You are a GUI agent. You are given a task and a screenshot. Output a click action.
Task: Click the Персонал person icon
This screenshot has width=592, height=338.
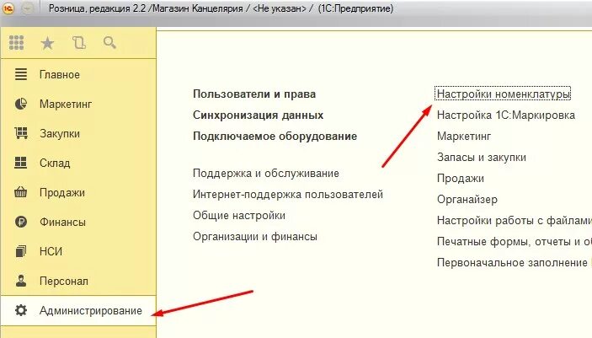(x=21, y=281)
